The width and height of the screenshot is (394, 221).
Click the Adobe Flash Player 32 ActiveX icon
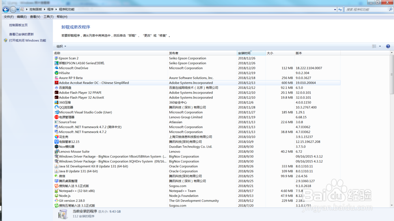pos(56,97)
